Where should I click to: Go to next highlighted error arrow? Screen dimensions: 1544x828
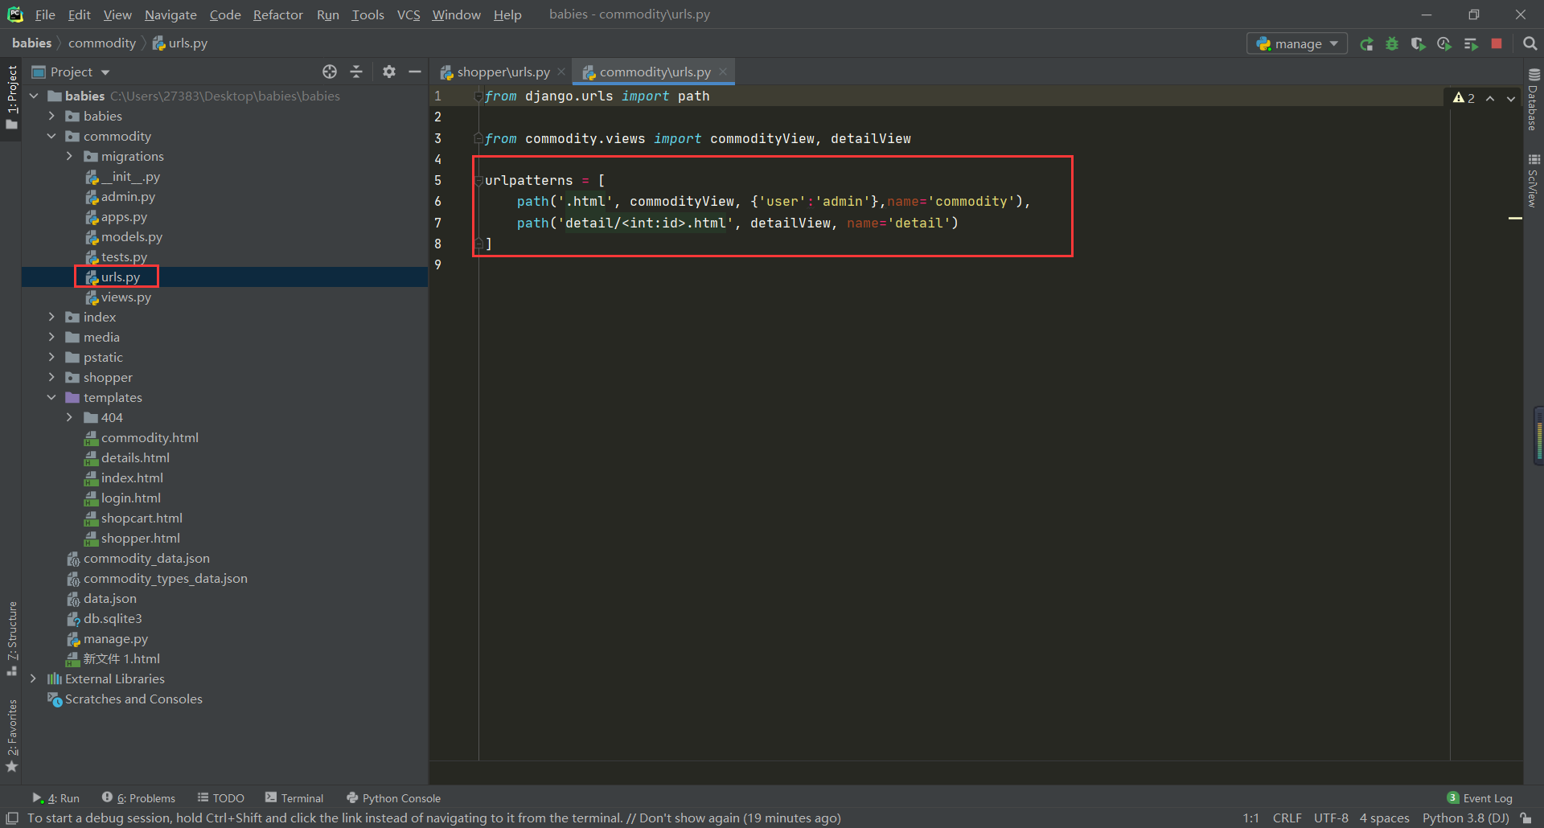coord(1511,98)
